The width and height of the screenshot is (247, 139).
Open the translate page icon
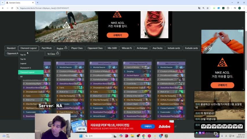(199, 8)
